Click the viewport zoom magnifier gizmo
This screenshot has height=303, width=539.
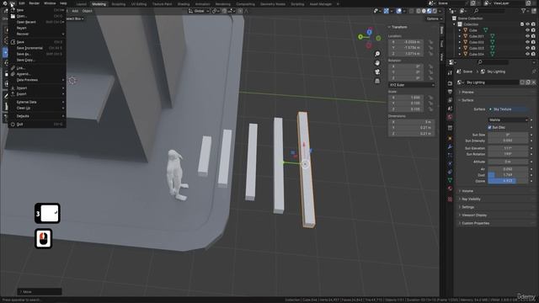(x=377, y=54)
